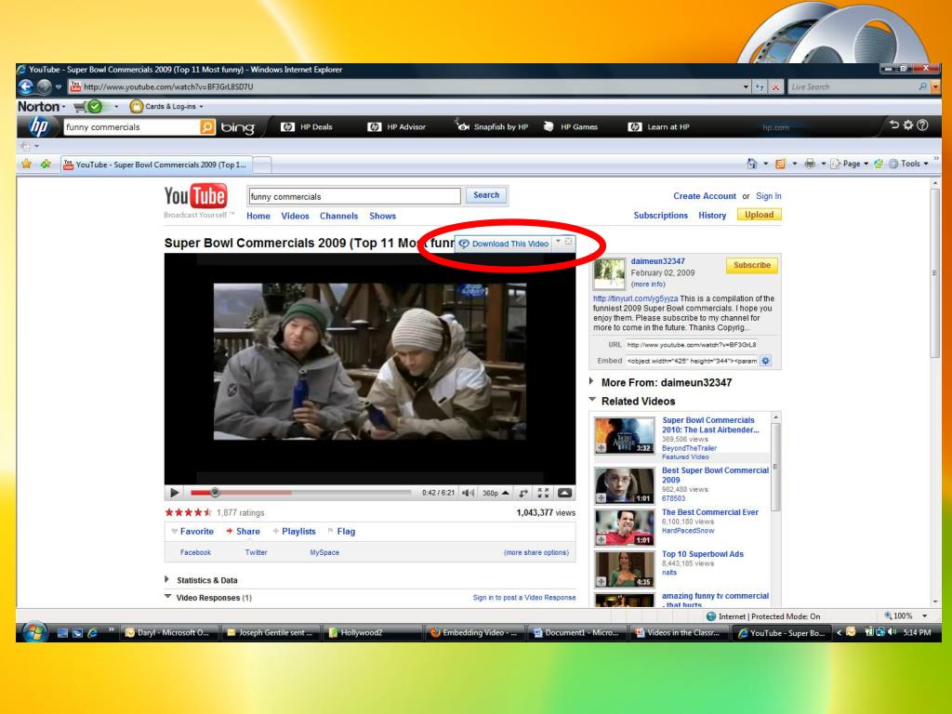Expand More From: daimeun32347 section
Viewport: 952px width, 714px height.
tap(591, 382)
